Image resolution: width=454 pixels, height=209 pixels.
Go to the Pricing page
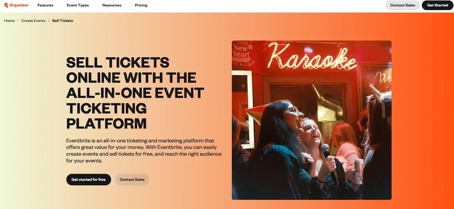coord(141,5)
